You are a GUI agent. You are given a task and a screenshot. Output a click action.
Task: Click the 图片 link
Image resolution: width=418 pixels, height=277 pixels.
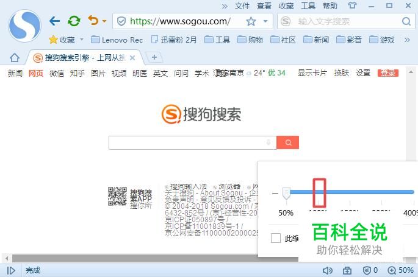click(98, 73)
